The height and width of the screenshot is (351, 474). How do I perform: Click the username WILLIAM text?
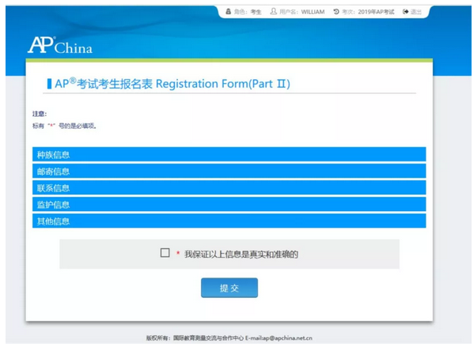click(x=313, y=12)
